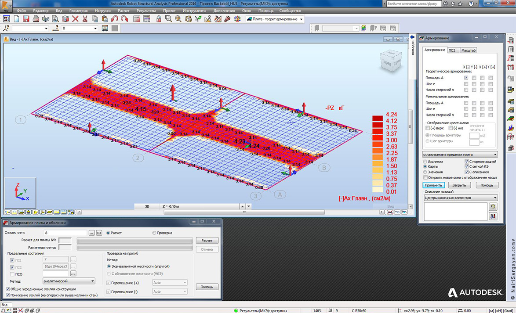This screenshot has height=313, width=516.
Task: Select the Изолинии radio button
Action: pos(425,162)
